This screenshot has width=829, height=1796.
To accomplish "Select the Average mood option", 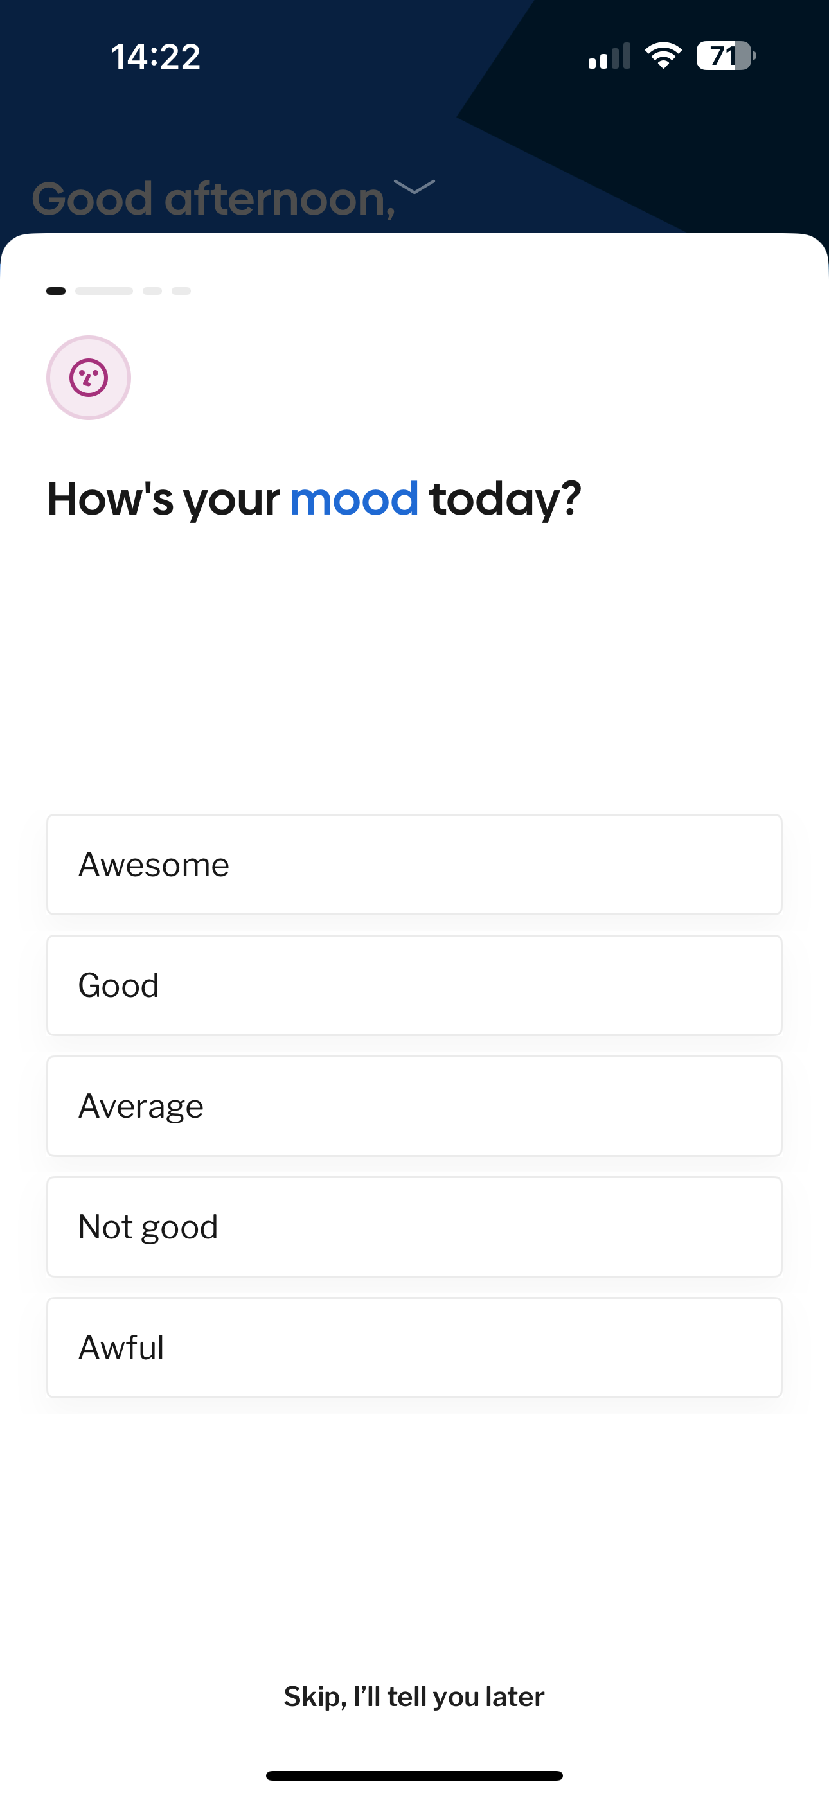I will coord(415,1105).
